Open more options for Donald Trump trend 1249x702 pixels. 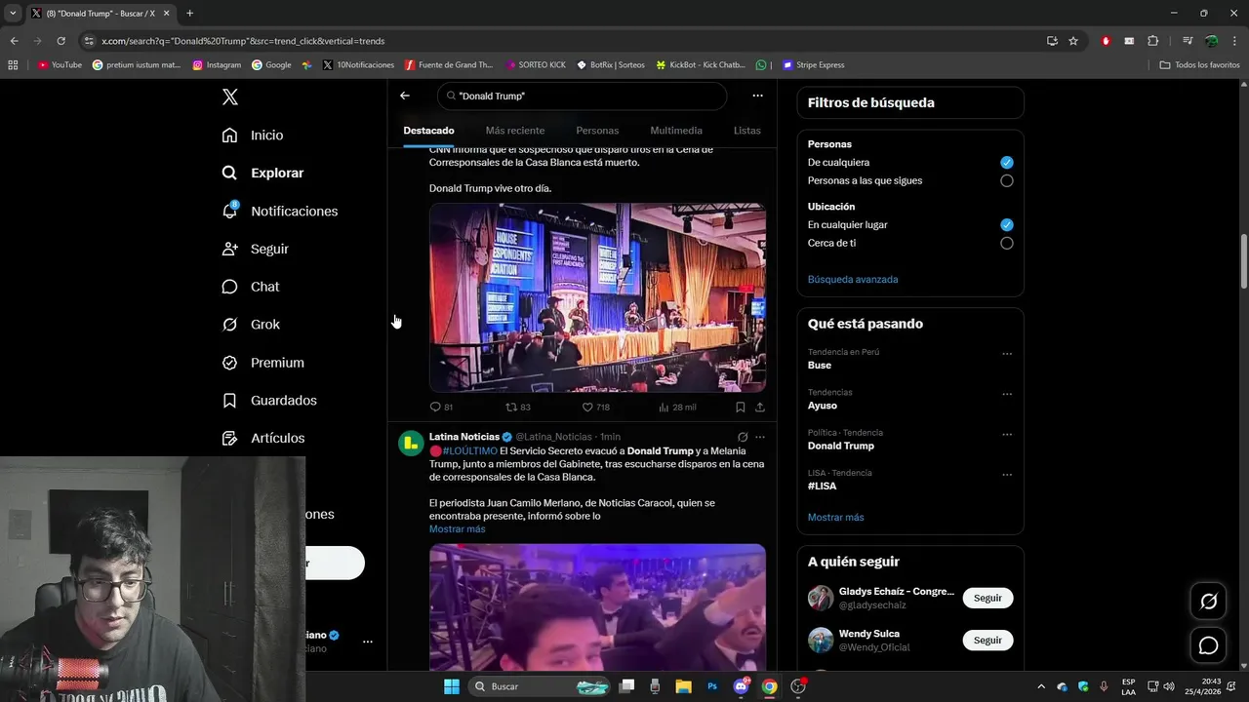tap(1007, 435)
